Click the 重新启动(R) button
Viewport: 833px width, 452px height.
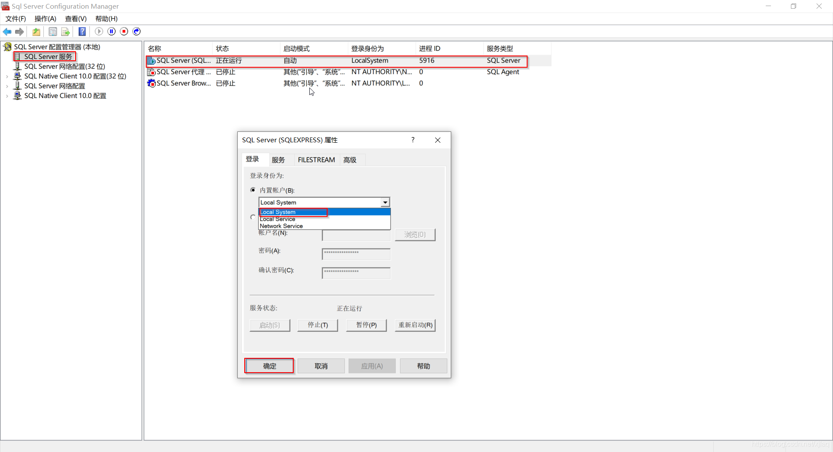[x=415, y=325]
